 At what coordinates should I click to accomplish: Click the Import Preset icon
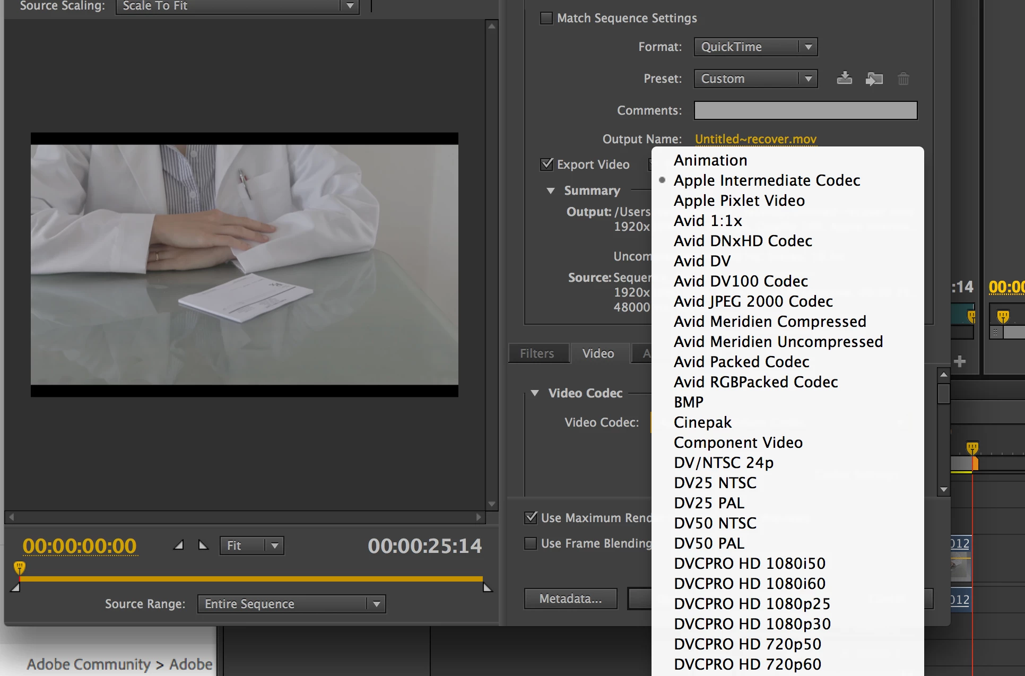pos(874,79)
